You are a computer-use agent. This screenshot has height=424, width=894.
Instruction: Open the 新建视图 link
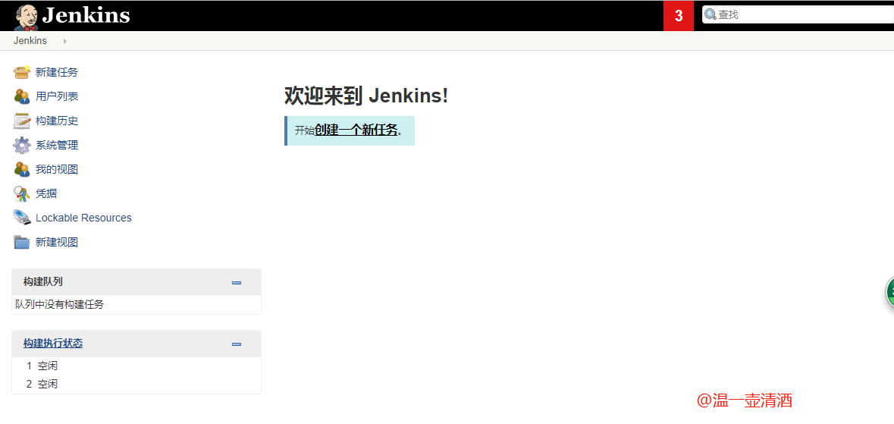click(x=56, y=242)
